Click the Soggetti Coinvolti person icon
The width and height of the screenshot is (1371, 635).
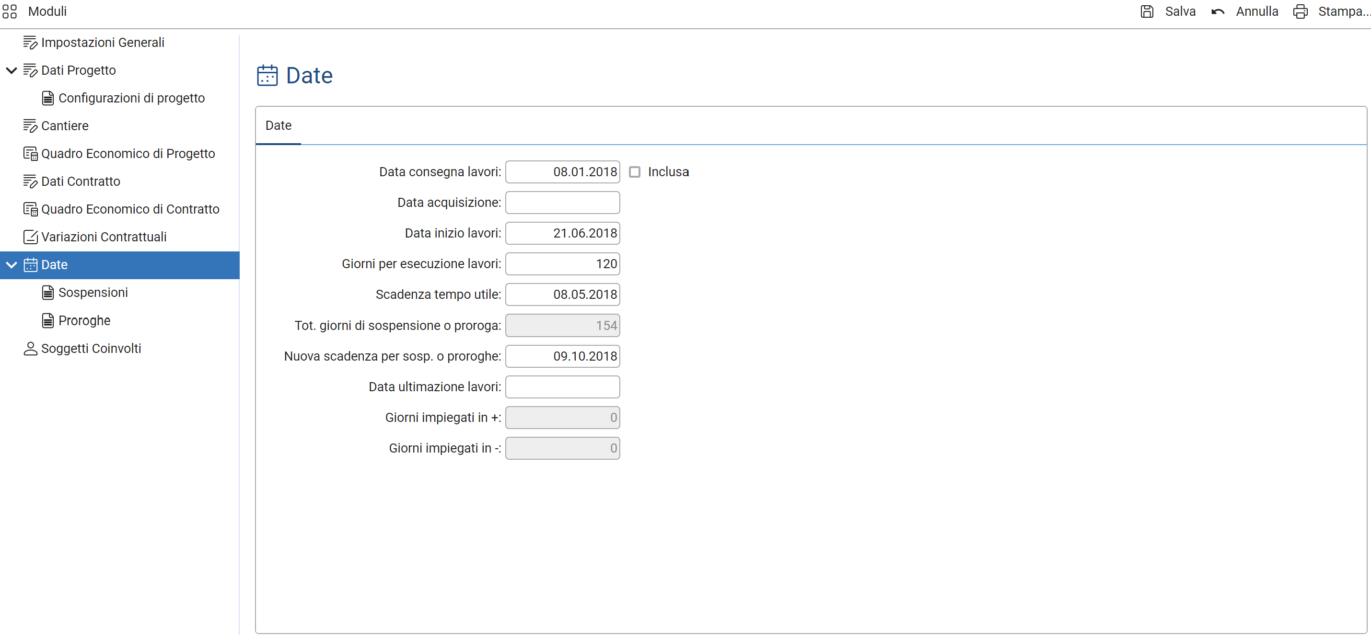click(30, 349)
